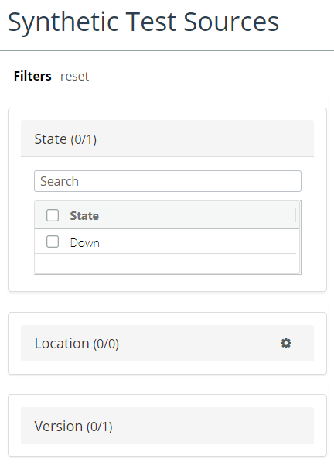Click the Down text label
The image size is (334, 466).
(84, 243)
